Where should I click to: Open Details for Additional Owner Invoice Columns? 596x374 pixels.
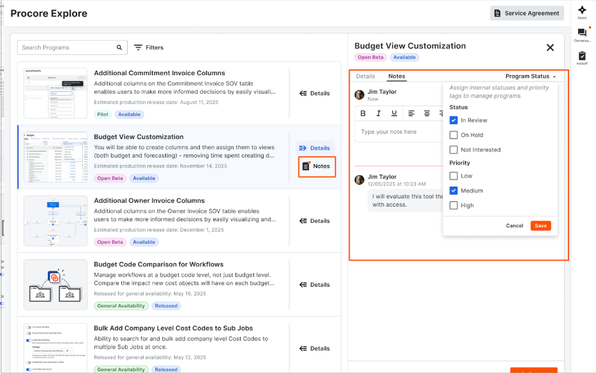click(315, 221)
